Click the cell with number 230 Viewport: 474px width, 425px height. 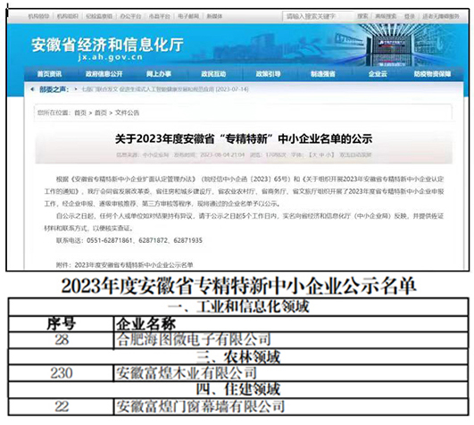(x=62, y=373)
